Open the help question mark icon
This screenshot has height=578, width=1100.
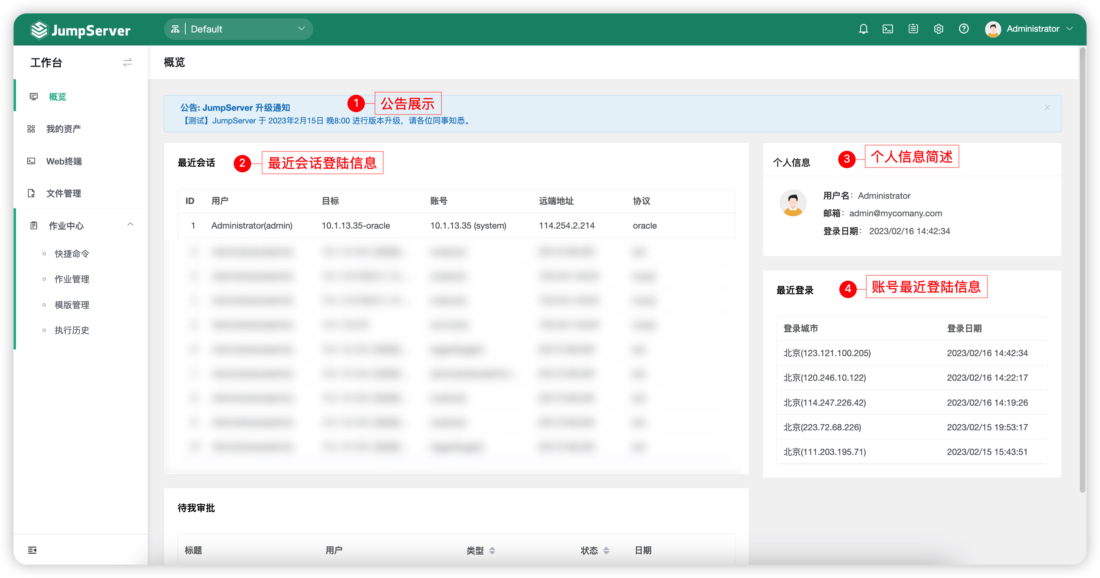(964, 29)
